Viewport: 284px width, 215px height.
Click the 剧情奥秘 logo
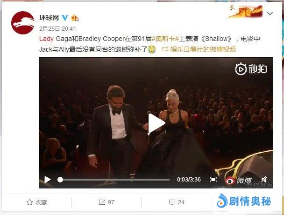click(244, 201)
